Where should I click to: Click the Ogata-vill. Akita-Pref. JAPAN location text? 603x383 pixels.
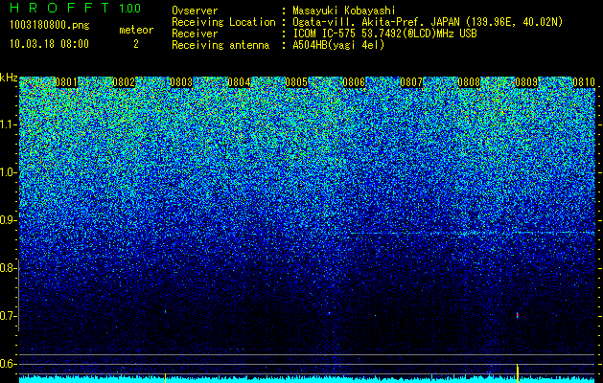pos(428,22)
